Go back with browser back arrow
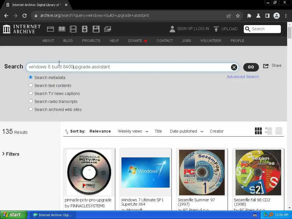 [x=6, y=16]
